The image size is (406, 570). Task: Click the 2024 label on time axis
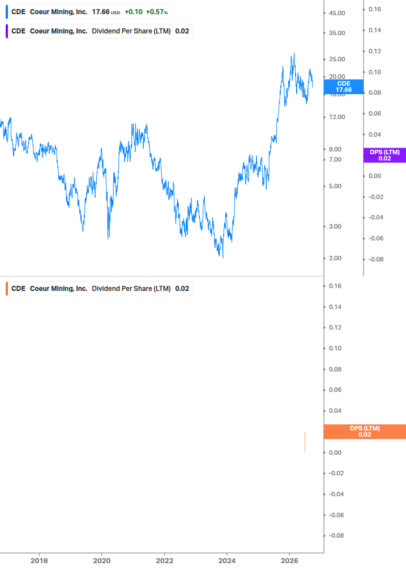(226, 560)
